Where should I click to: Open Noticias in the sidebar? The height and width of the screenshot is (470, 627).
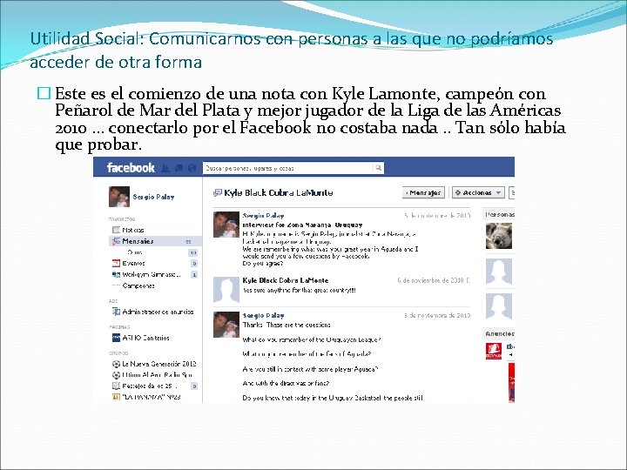coord(133,230)
